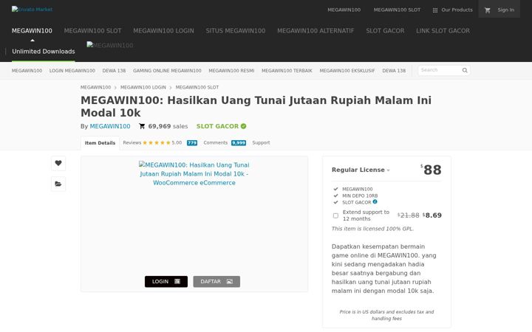Click the MIN DEPO 10RB feature text
The image size is (532, 332).
click(x=360, y=196)
